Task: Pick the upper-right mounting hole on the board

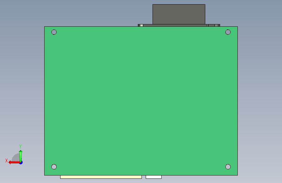Action: tap(228, 32)
